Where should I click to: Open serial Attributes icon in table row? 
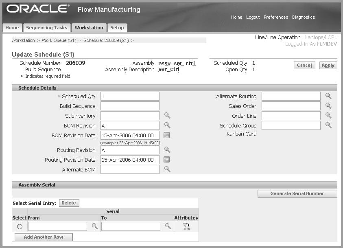(186, 226)
